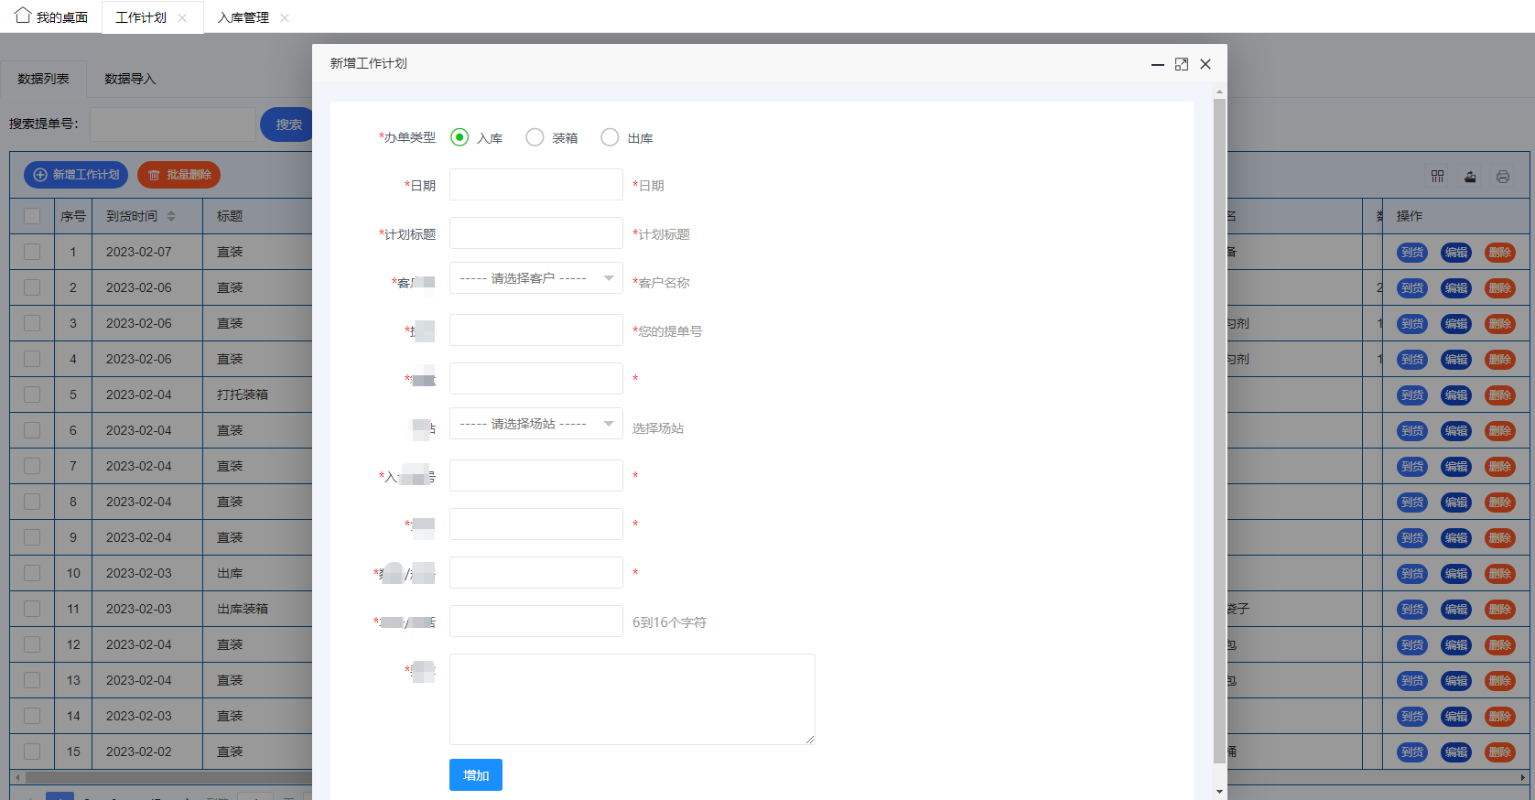Close the 工作计划 tab with its X

pos(182,18)
